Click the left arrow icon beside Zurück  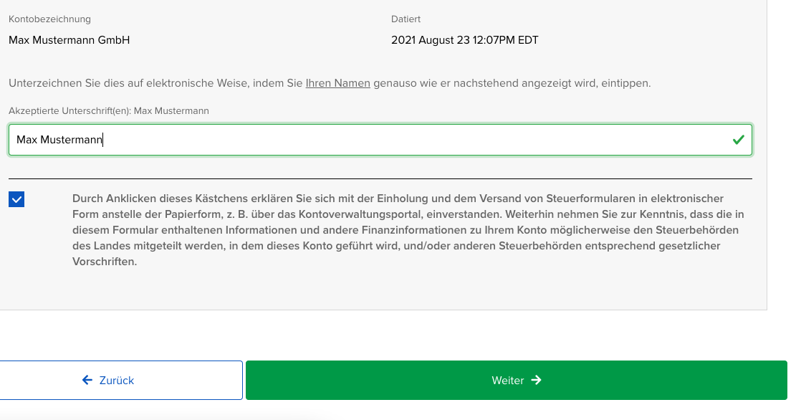(87, 381)
